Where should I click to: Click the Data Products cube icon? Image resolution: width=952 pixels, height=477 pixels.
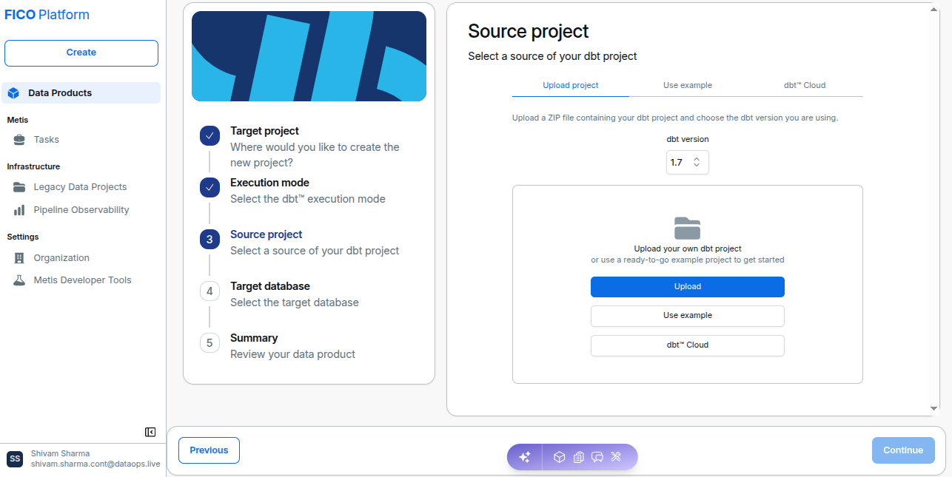(13, 93)
